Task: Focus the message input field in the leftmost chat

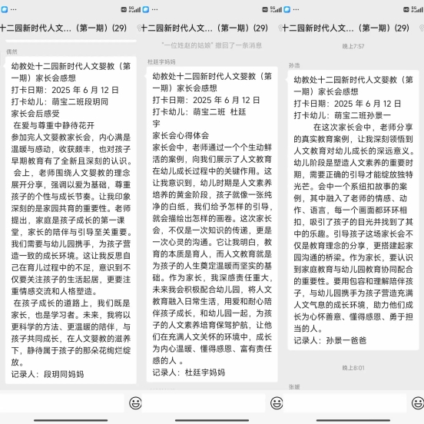Action: (62, 403)
